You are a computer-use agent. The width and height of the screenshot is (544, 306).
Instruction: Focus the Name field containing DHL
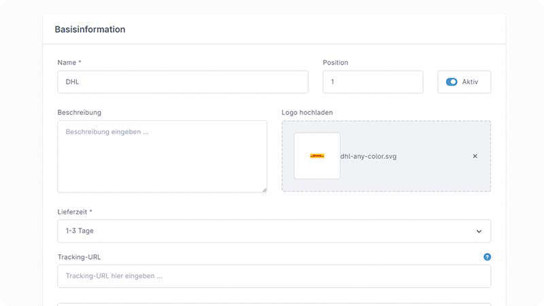coord(182,82)
